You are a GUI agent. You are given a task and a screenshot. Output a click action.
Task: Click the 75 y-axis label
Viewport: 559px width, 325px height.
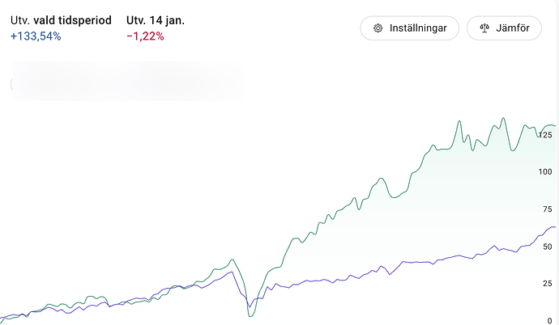pyautogui.click(x=547, y=209)
